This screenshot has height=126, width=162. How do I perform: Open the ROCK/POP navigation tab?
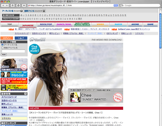pos(46,24)
